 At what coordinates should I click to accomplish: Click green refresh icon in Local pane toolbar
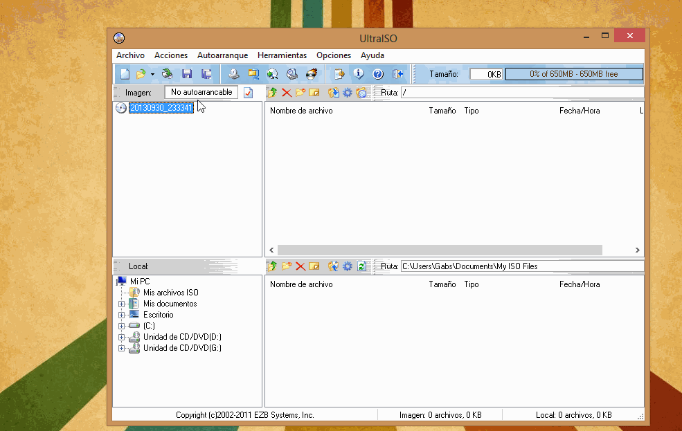(361, 266)
